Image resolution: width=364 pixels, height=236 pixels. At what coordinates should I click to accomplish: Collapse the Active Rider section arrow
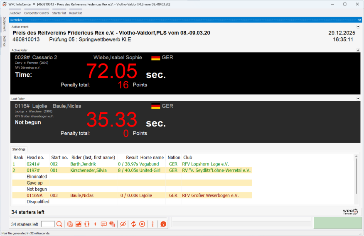(358, 50)
